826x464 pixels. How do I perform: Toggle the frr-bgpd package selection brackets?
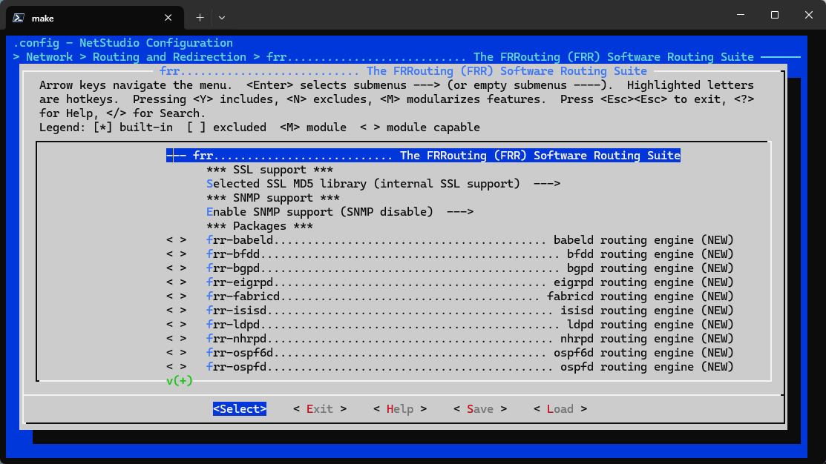tap(176, 268)
